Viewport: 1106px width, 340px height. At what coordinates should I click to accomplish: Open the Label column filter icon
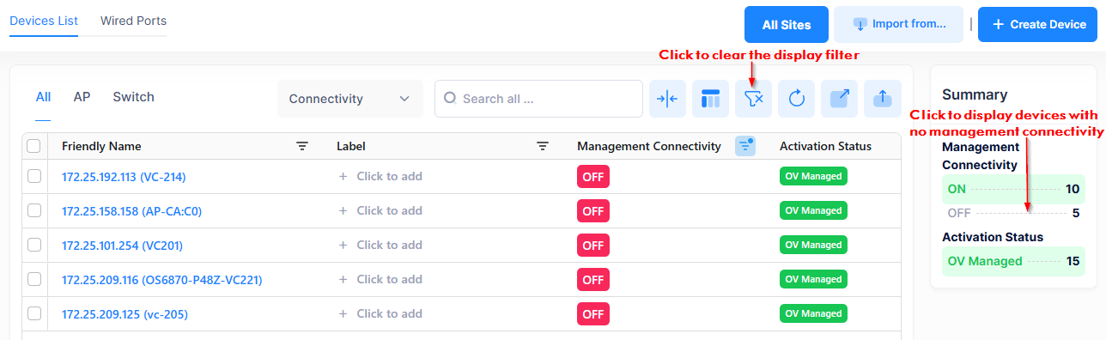click(x=543, y=147)
